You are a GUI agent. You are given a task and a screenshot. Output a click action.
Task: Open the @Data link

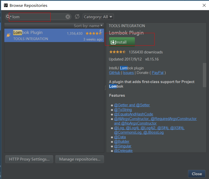[x=120, y=137]
